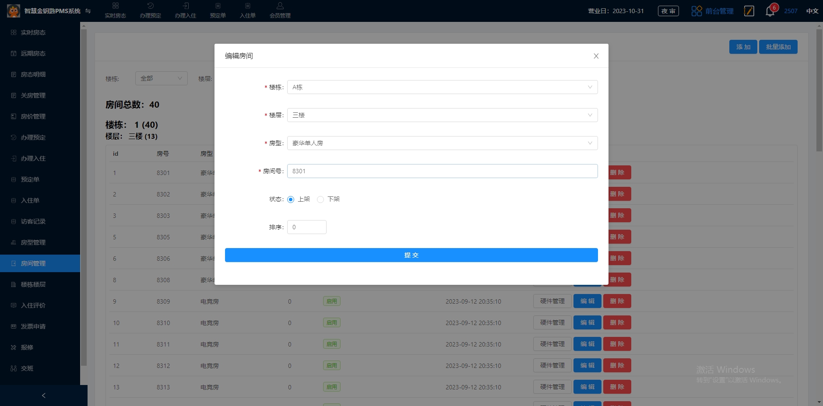
Task: Submit the form with 提交 button
Action: pos(411,255)
